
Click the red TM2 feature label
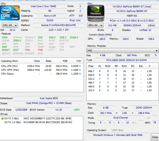[40, 50]
